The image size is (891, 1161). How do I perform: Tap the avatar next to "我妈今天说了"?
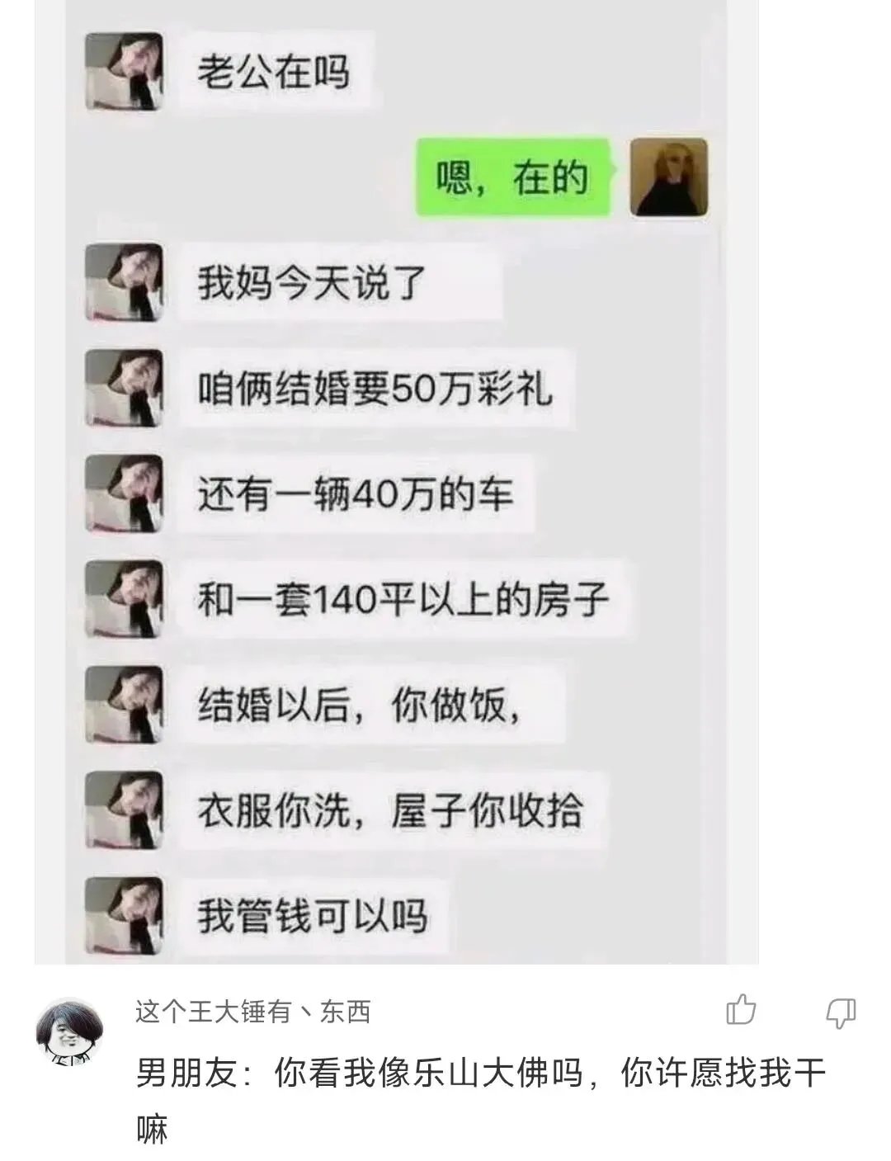pos(125,283)
